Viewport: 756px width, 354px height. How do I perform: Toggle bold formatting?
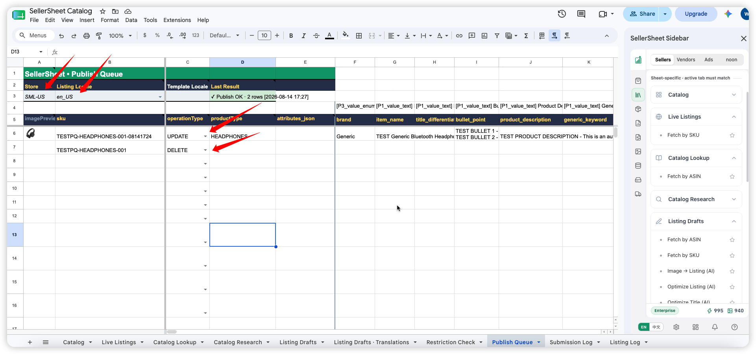click(x=291, y=36)
